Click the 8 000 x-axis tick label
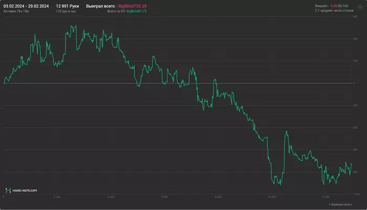Image resolution: width=367 pixels, height=210 pixels. (218, 196)
